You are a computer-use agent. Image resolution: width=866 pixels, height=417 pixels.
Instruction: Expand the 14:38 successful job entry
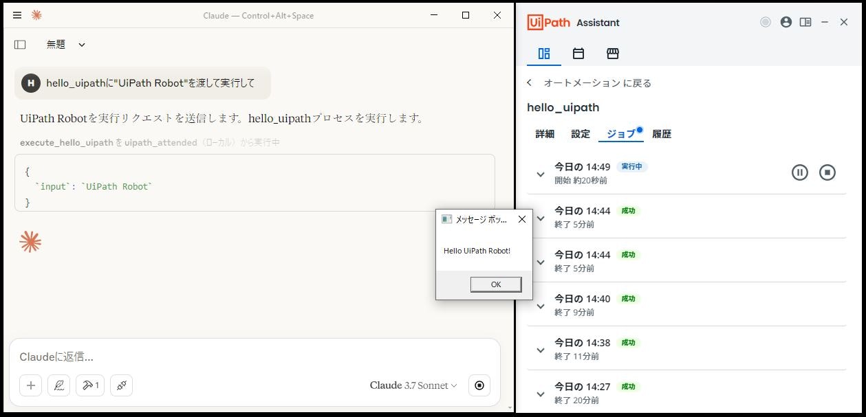click(x=541, y=349)
